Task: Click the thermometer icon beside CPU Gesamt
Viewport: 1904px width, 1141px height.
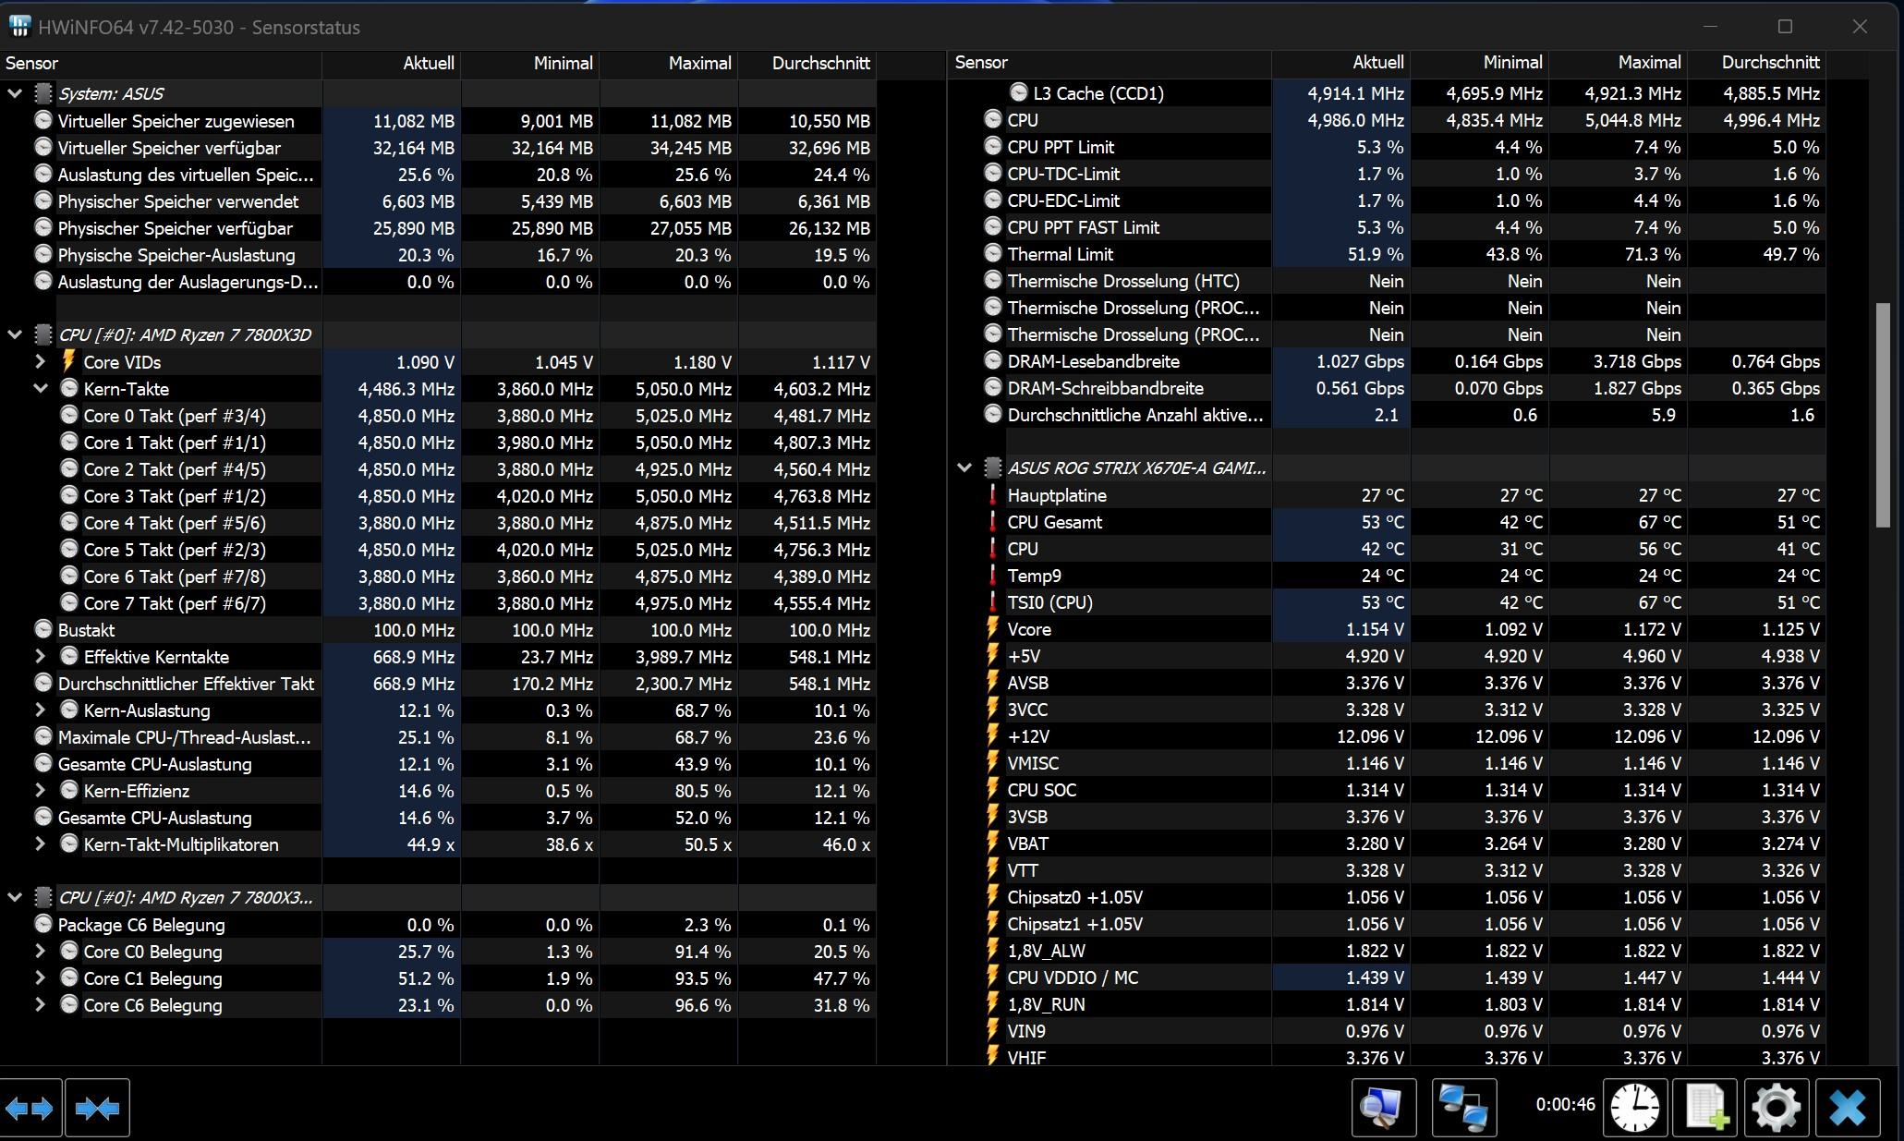Action: pyautogui.click(x=993, y=522)
